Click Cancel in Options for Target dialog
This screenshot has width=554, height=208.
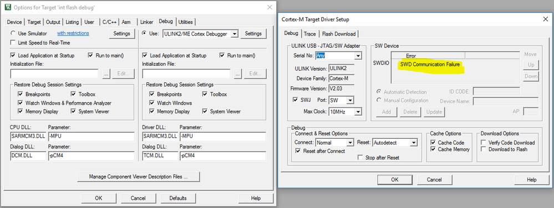point(138,198)
